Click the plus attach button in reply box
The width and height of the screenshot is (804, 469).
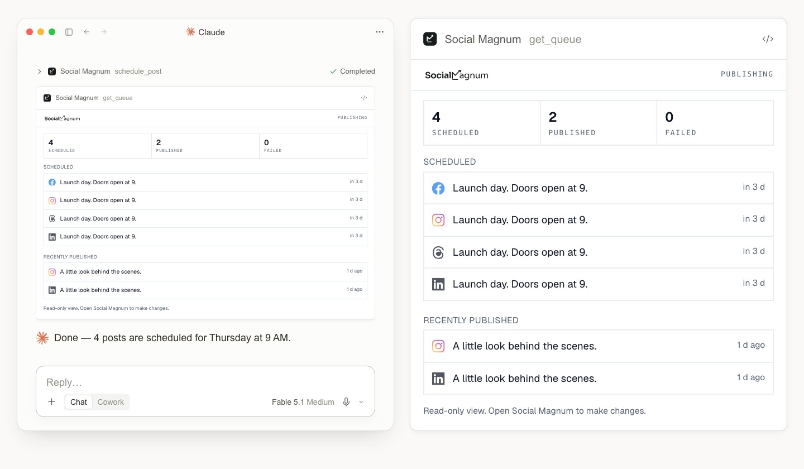(x=51, y=402)
